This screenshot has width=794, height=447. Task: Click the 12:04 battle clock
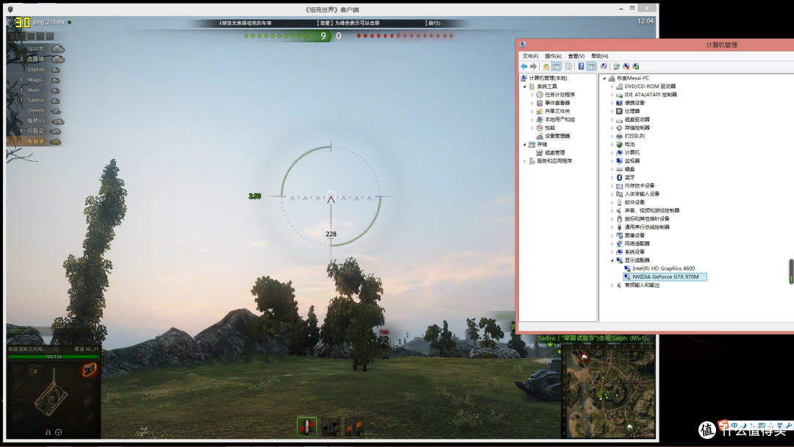tap(645, 21)
